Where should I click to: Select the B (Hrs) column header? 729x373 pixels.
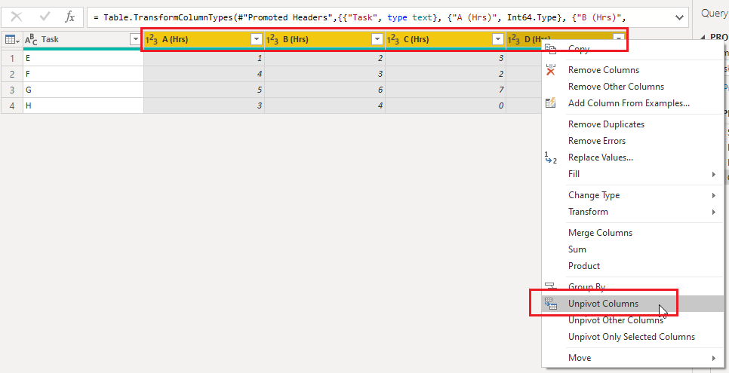point(325,40)
